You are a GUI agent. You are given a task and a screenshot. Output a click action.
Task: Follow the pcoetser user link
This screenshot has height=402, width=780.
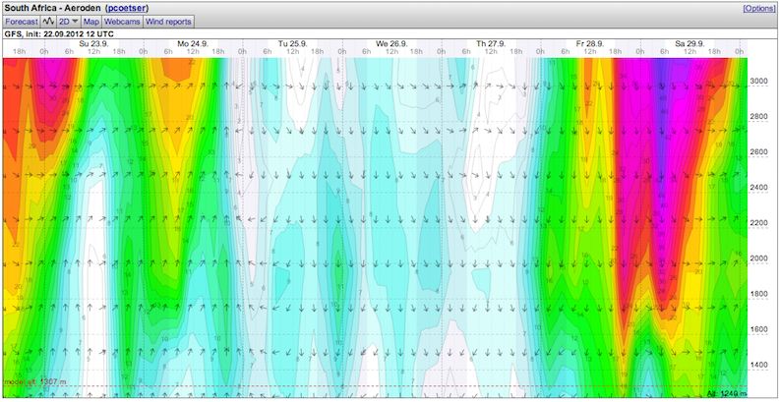(127, 9)
